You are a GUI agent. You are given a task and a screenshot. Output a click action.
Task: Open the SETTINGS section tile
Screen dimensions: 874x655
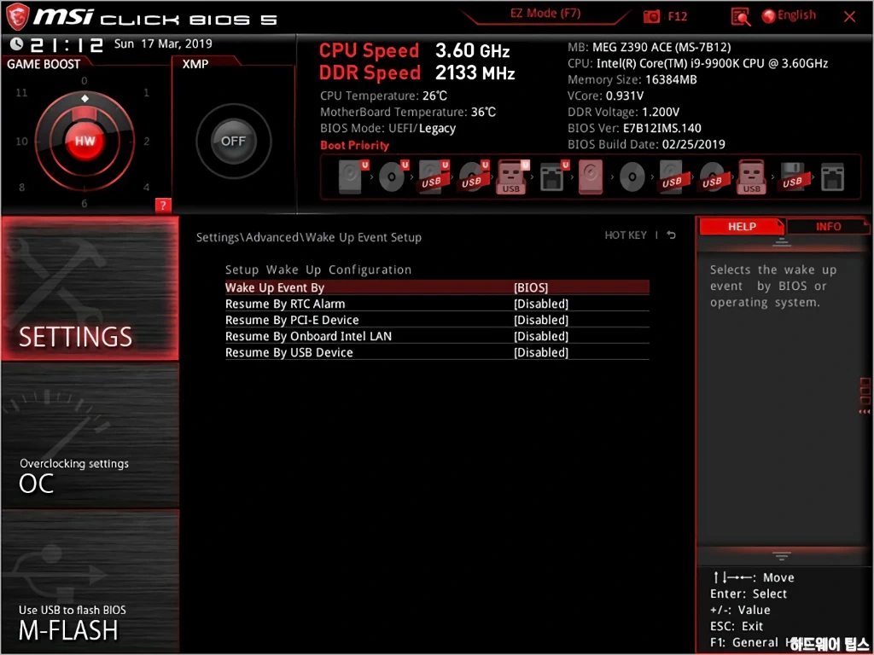click(90, 288)
